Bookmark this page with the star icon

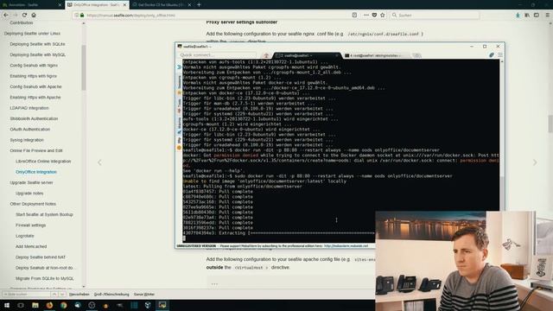(x=383, y=16)
